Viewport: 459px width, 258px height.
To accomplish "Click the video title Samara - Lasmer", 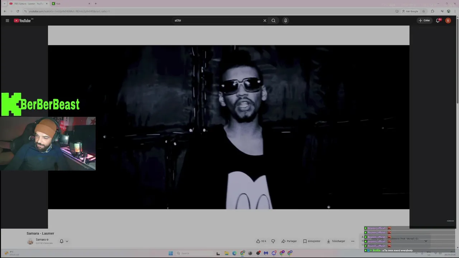I will point(40,233).
